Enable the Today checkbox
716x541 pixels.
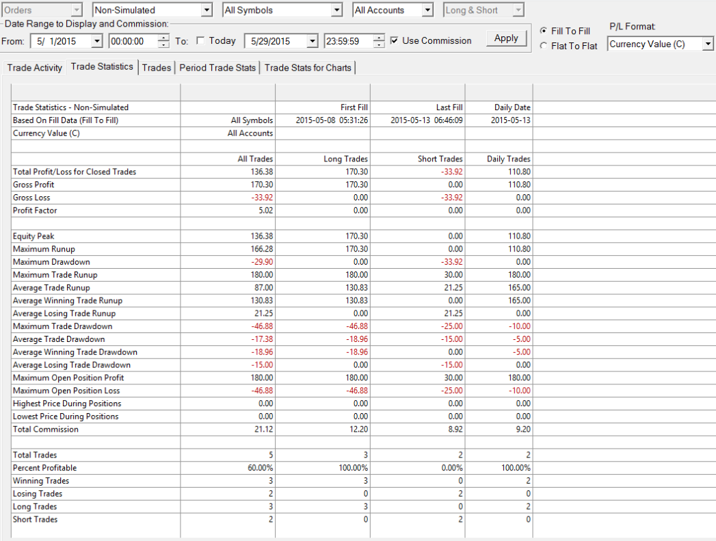coord(200,40)
